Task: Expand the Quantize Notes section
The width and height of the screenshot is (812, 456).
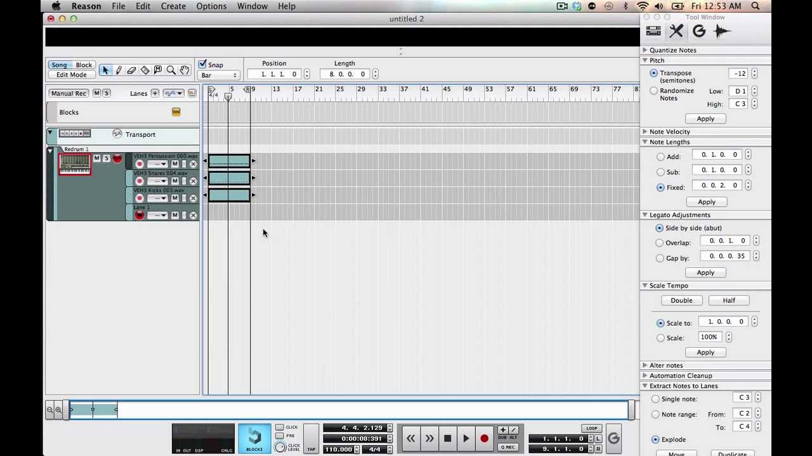Action: click(645, 50)
